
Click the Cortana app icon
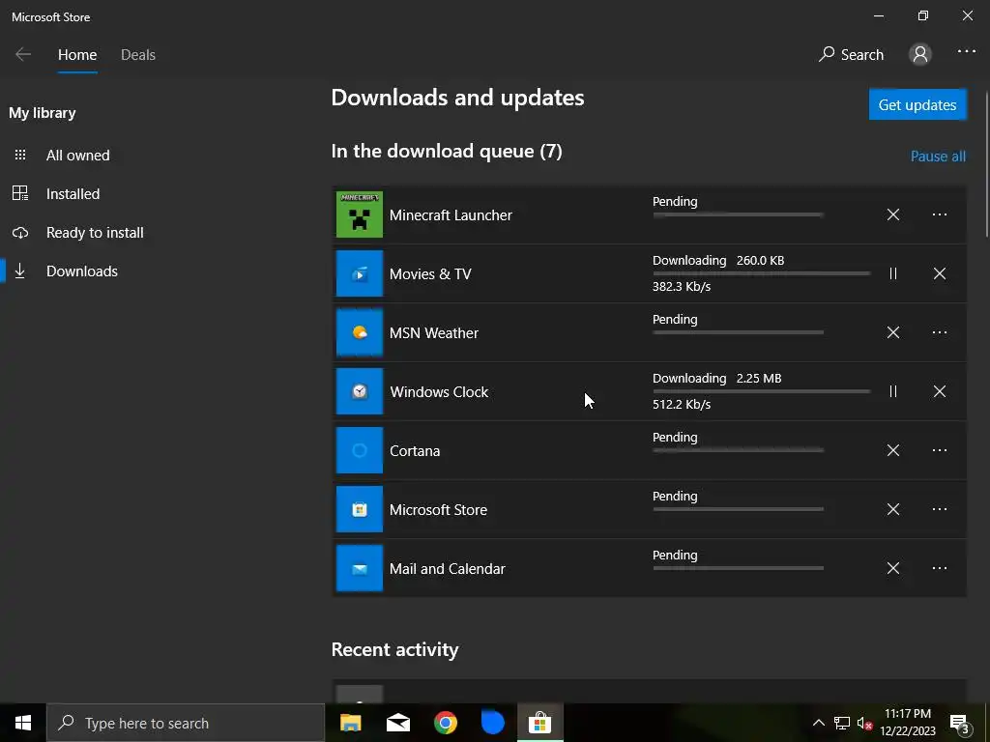360,450
